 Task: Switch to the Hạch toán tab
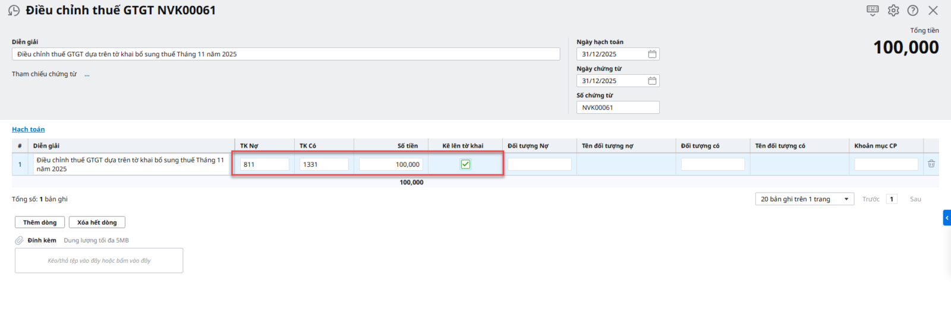tap(29, 129)
